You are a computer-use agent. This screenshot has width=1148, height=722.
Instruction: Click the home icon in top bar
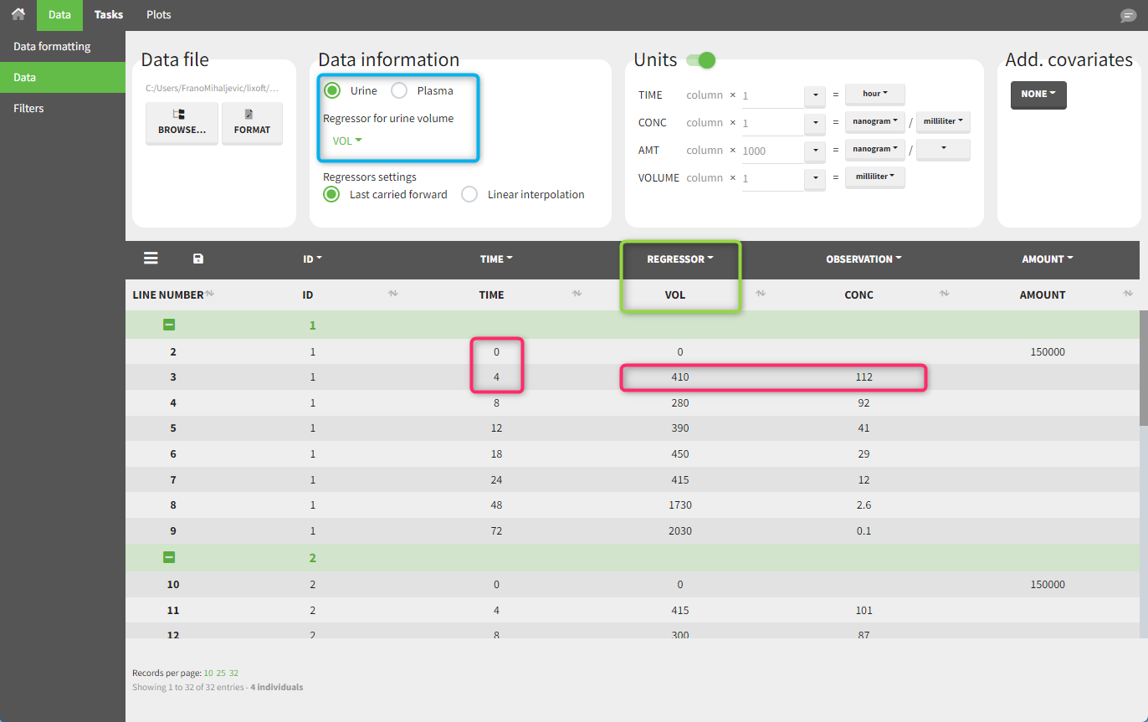click(18, 14)
